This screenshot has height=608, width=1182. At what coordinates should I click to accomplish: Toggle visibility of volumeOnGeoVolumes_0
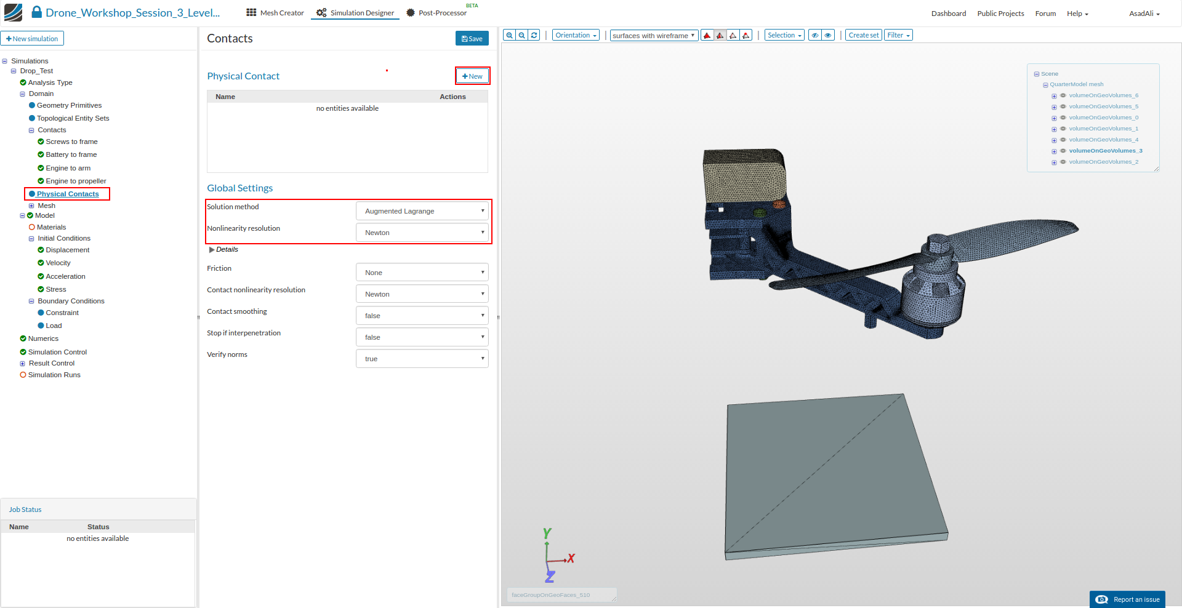click(x=1063, y=118)
